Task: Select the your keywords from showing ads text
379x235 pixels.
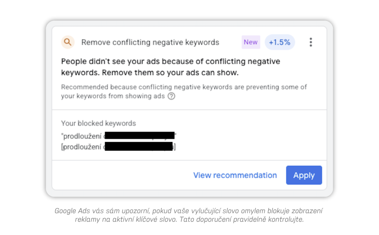Action: [113, 96]
